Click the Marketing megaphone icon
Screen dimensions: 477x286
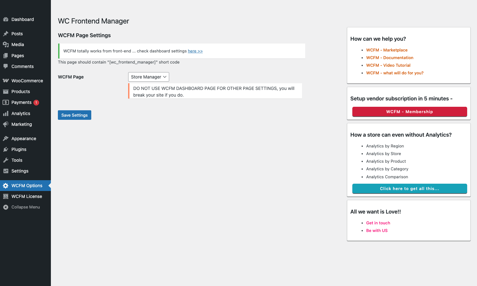click(x=6, y=124)
